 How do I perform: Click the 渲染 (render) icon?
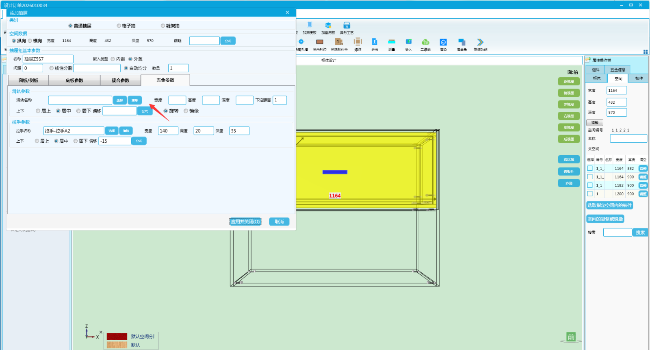(443, 42)
